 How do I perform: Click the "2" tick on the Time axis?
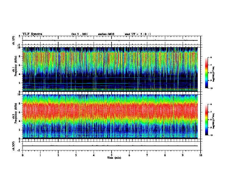pos(58,155)
